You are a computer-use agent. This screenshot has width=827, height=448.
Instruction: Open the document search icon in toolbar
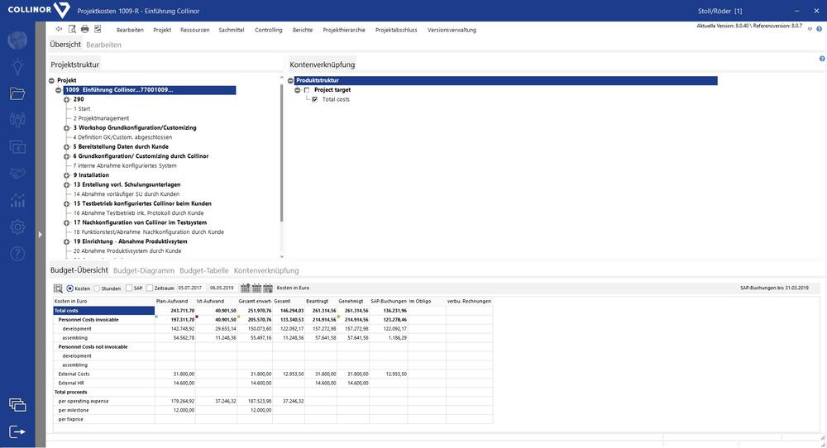tap(72, 29)
